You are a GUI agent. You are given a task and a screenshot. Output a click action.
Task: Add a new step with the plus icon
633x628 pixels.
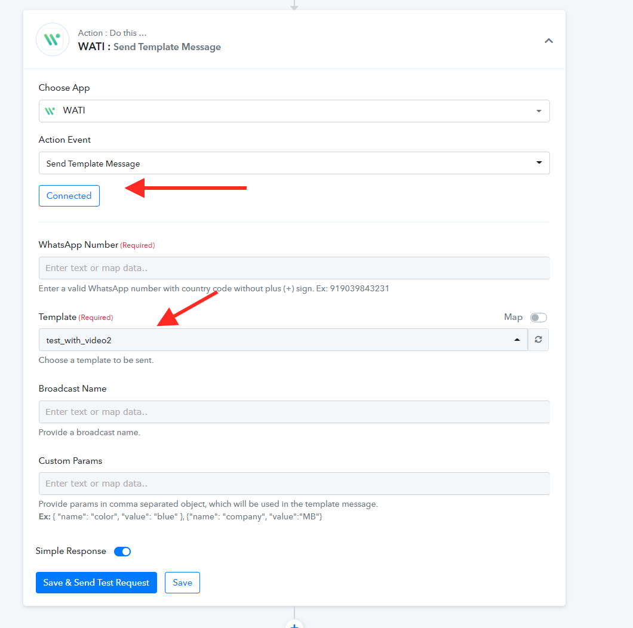point(294,624)
